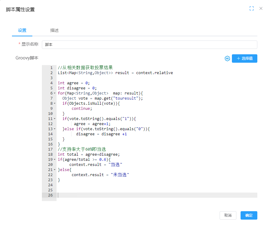269x225 pixels.
Task: Close the script properties dialog
Action: tap(261, 9)
